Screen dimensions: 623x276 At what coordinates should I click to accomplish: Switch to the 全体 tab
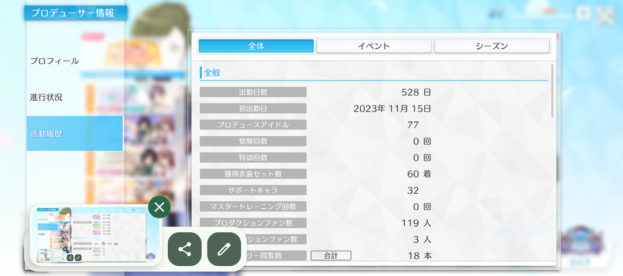[256, 46]
